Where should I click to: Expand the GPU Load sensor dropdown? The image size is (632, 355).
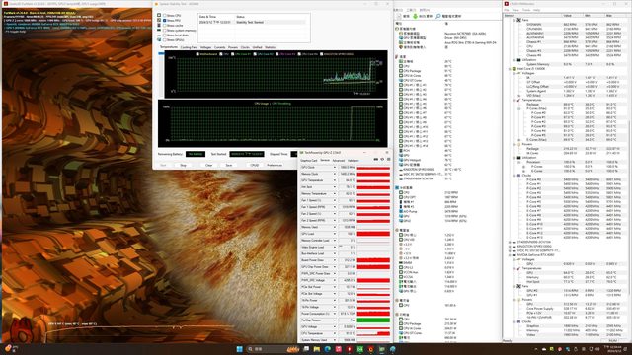click(334, 234)
